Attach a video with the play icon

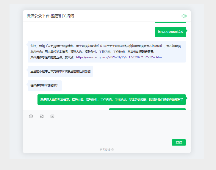click(x=52, y=116)
